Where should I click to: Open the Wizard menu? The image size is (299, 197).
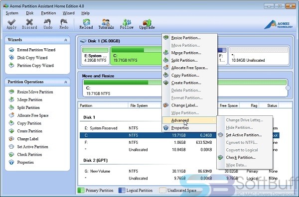click(x=68, y=13)
